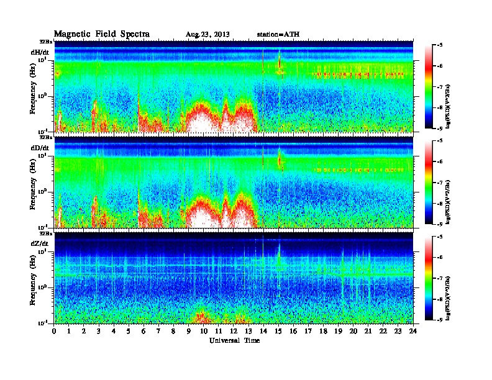The width and height of the screenshot is (492, 380).
Task: Click hour 10 on the time axis
Action: pyautogui.click(x=204, y=331)
